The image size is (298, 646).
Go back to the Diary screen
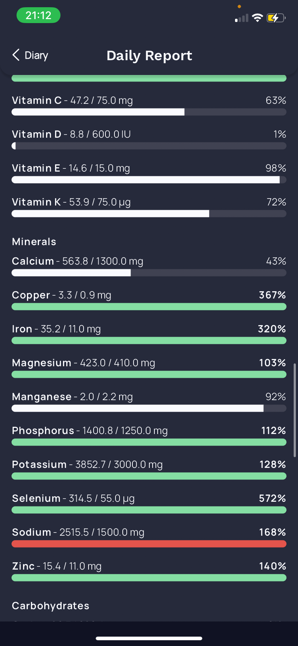(30, 55)
